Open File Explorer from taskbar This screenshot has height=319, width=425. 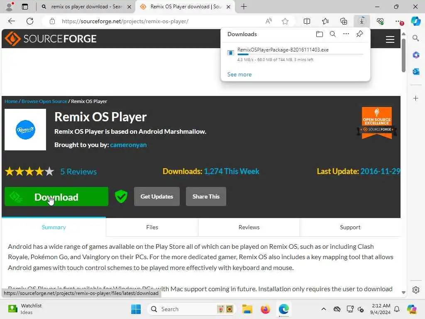(x=247, y=309)
